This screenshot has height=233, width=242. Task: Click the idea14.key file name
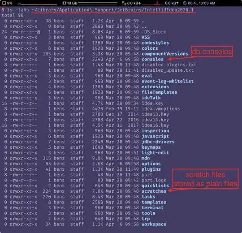pos(155,120)
